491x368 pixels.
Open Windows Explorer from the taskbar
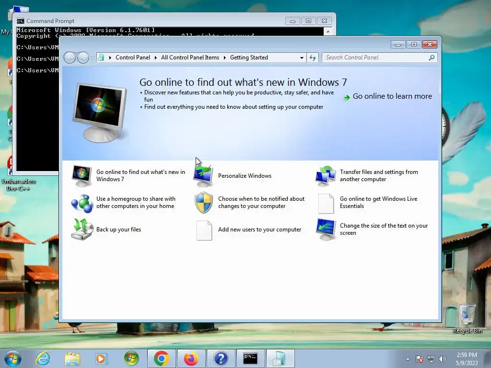[x=72, y=359]
